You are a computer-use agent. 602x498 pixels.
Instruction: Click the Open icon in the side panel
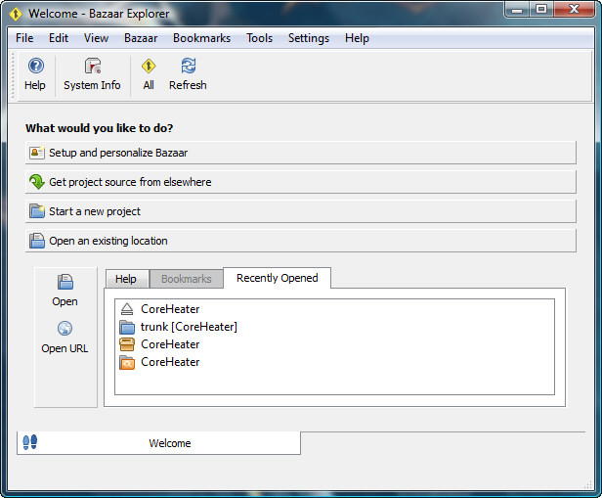(x=65, y=283)
